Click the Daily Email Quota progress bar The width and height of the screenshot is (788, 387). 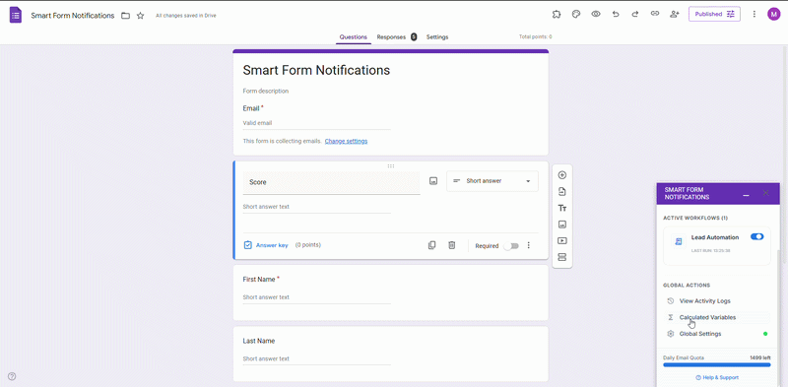pyautogui.click(x=717, y=365)
